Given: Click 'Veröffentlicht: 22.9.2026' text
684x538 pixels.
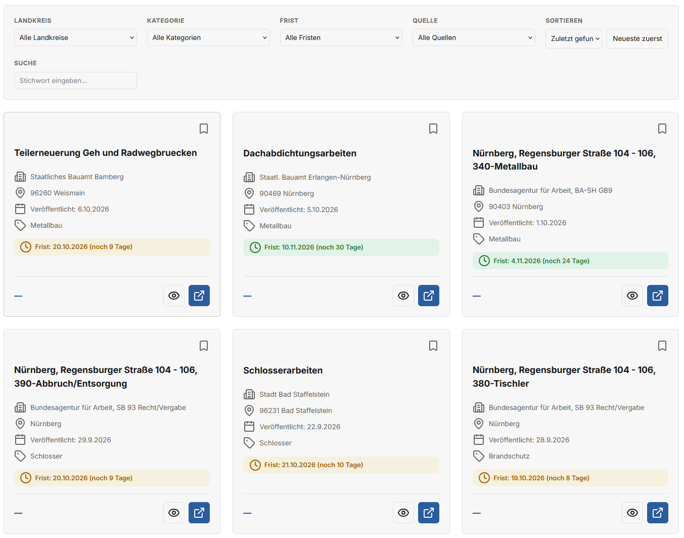Looking at the screenshot, I should pos(300,427).
